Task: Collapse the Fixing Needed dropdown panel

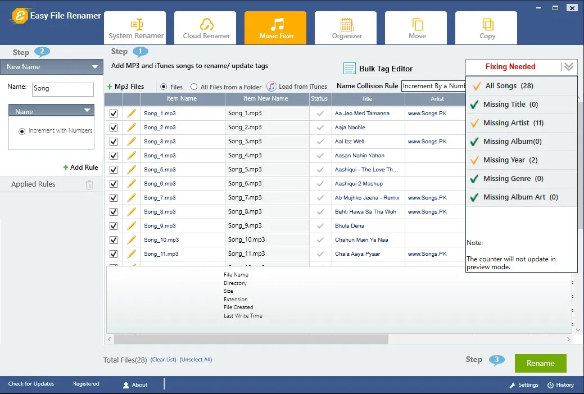Action: (568, 67)
